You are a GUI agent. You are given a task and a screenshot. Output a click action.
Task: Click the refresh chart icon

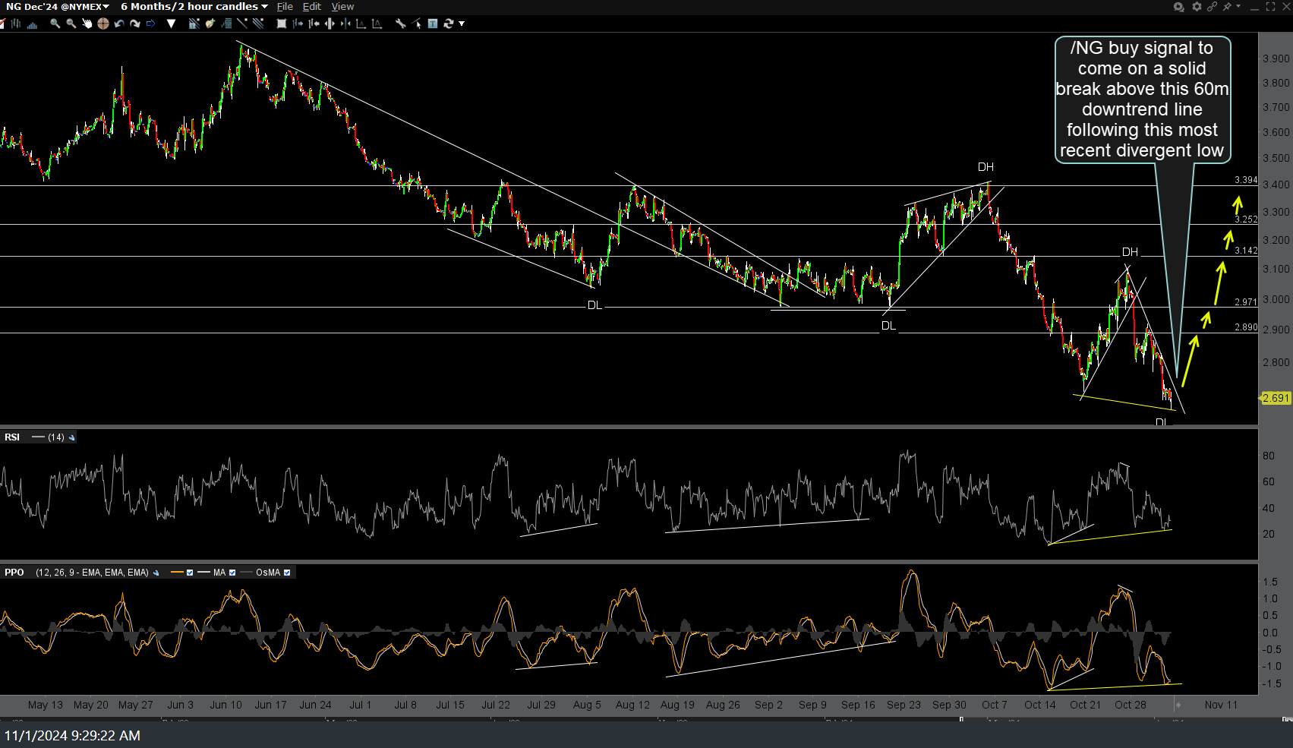click(449, 24)
